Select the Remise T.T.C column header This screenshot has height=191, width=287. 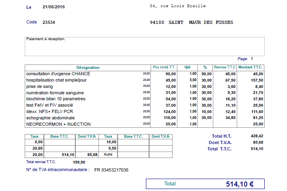coord(225,68)
